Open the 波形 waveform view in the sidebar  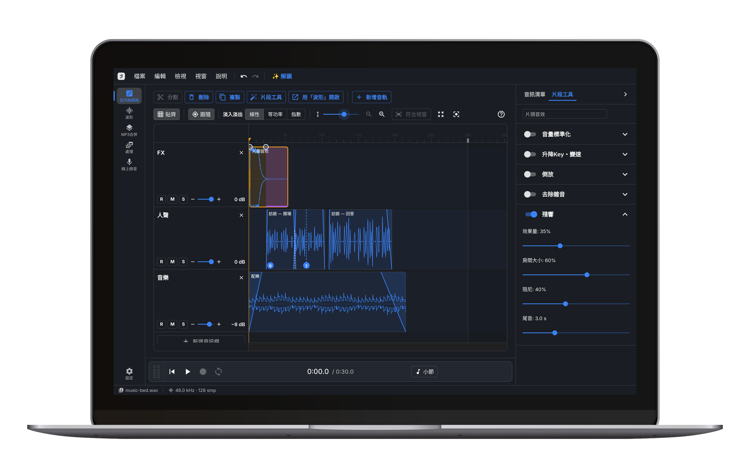[129, 113]
